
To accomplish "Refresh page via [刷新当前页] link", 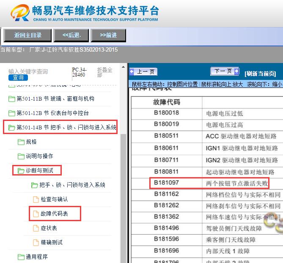I will [260, 74].
